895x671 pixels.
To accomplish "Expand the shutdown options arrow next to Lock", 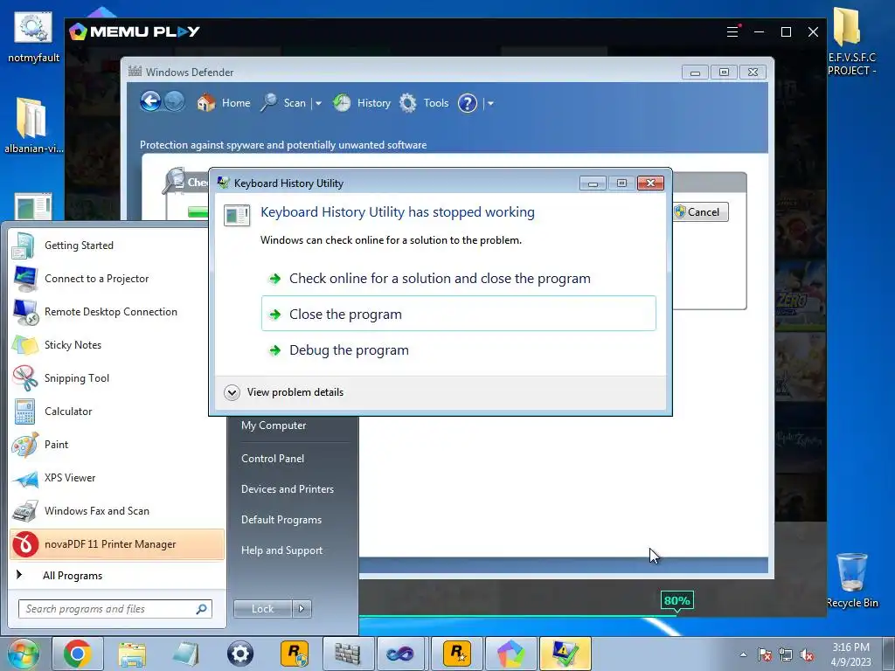I will (x=302, y=609).
